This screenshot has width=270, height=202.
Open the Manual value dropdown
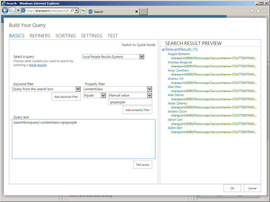click(x=150, y=95)
